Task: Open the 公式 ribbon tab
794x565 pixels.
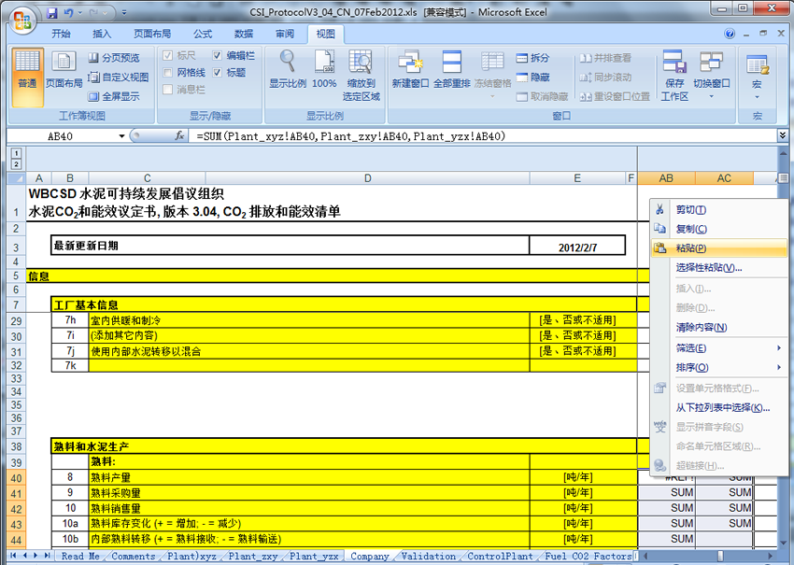Action: pyautogui.click(x=203, y=34)
